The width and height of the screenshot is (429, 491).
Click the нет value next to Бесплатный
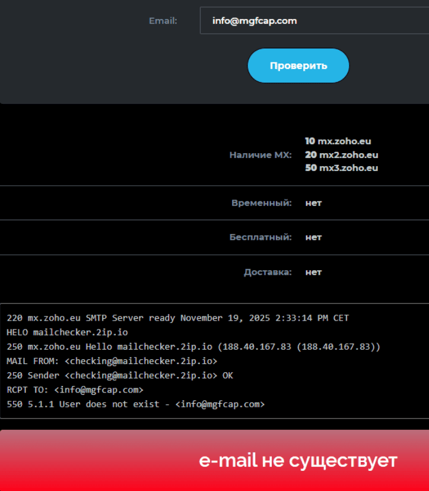coord(313,237)
